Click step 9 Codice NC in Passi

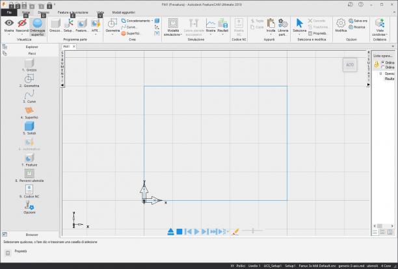click(x=29, y=192)
